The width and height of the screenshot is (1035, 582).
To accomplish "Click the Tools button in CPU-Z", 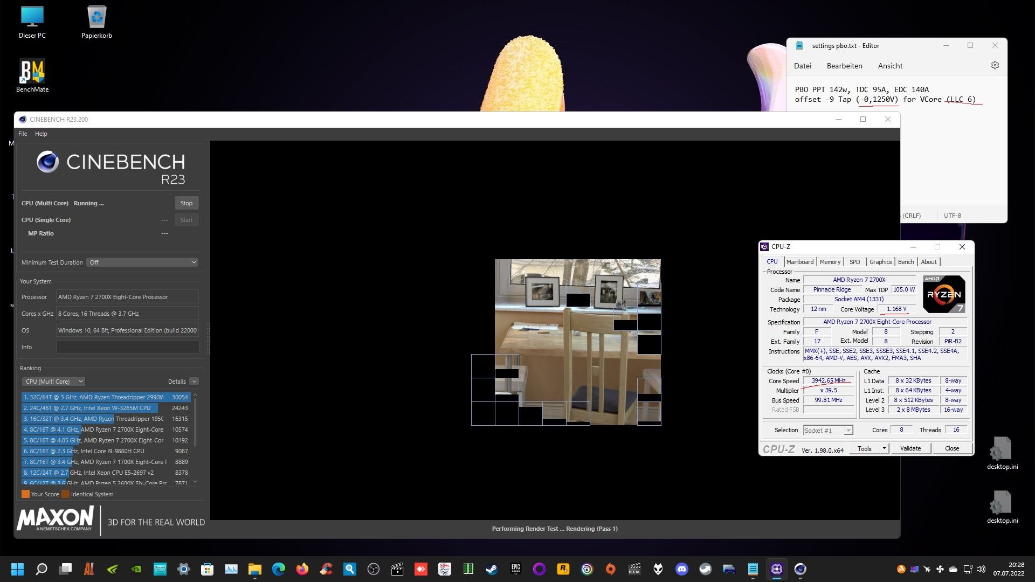I will point(864,448).
